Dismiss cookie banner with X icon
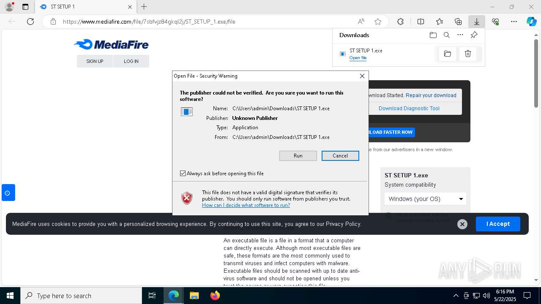Viewport: 541px width, 304px height. pos(462,224)
